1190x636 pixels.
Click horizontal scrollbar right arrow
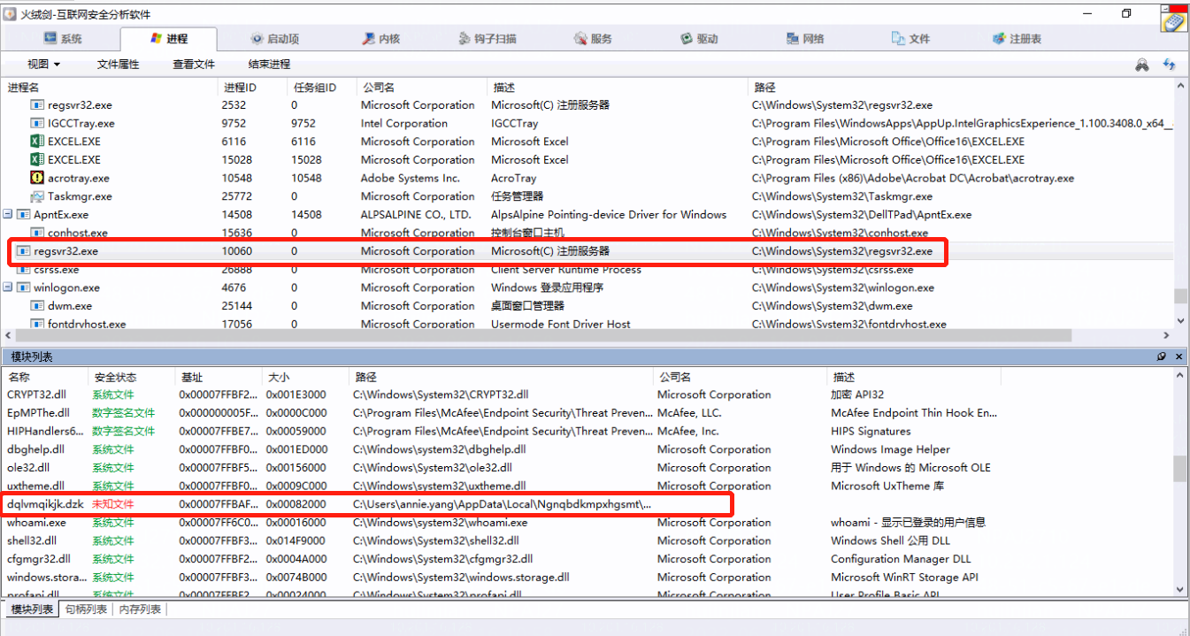(x=1167, y=336)
